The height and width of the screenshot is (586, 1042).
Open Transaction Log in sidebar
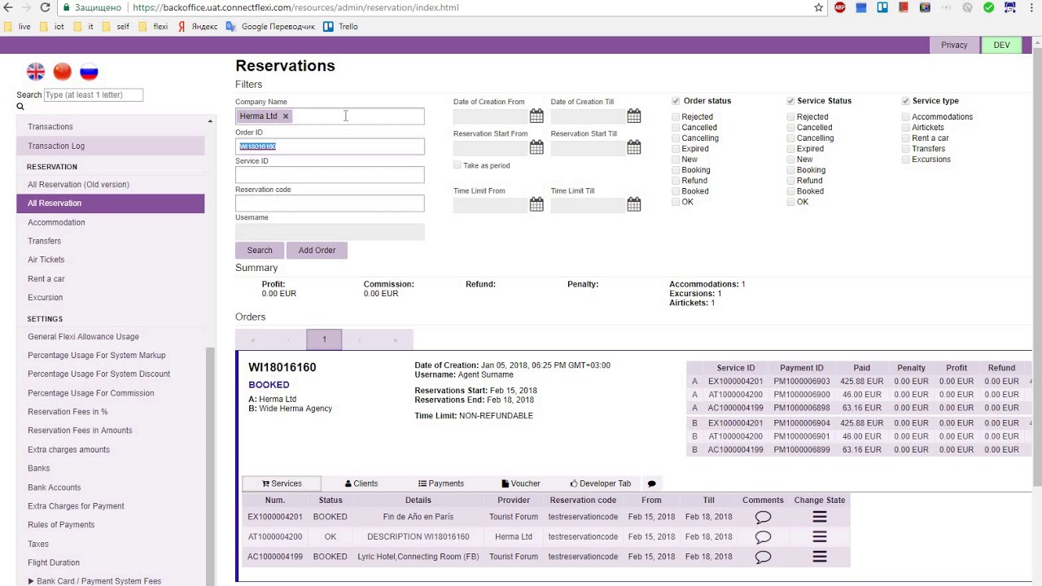[x=111, y=146]
